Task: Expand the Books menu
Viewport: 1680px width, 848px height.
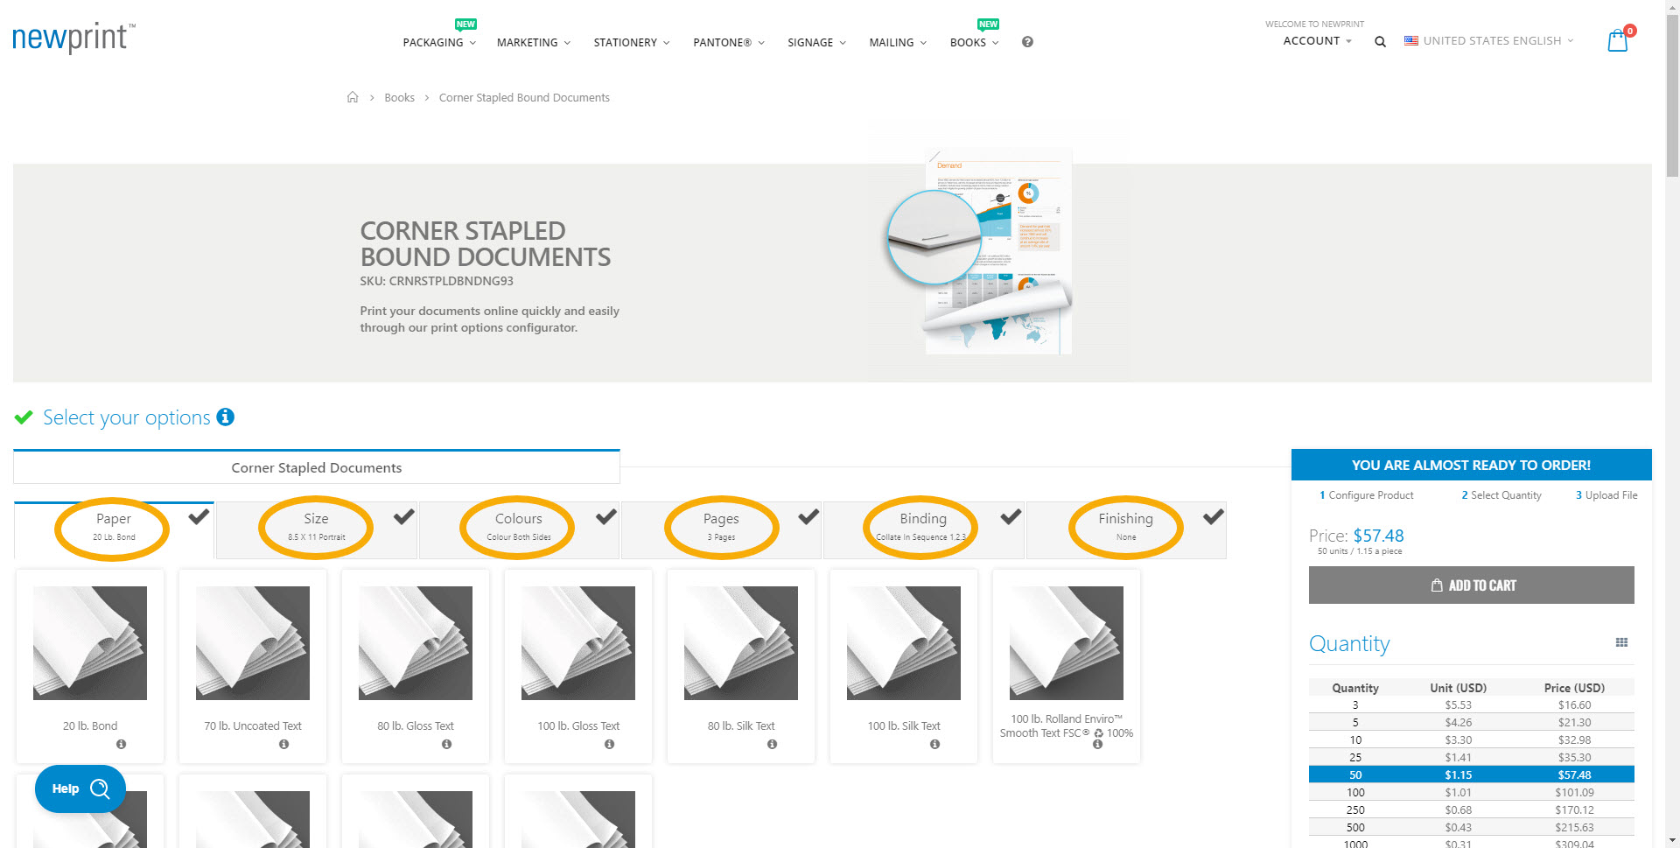Action: click(x=974, y=42)
